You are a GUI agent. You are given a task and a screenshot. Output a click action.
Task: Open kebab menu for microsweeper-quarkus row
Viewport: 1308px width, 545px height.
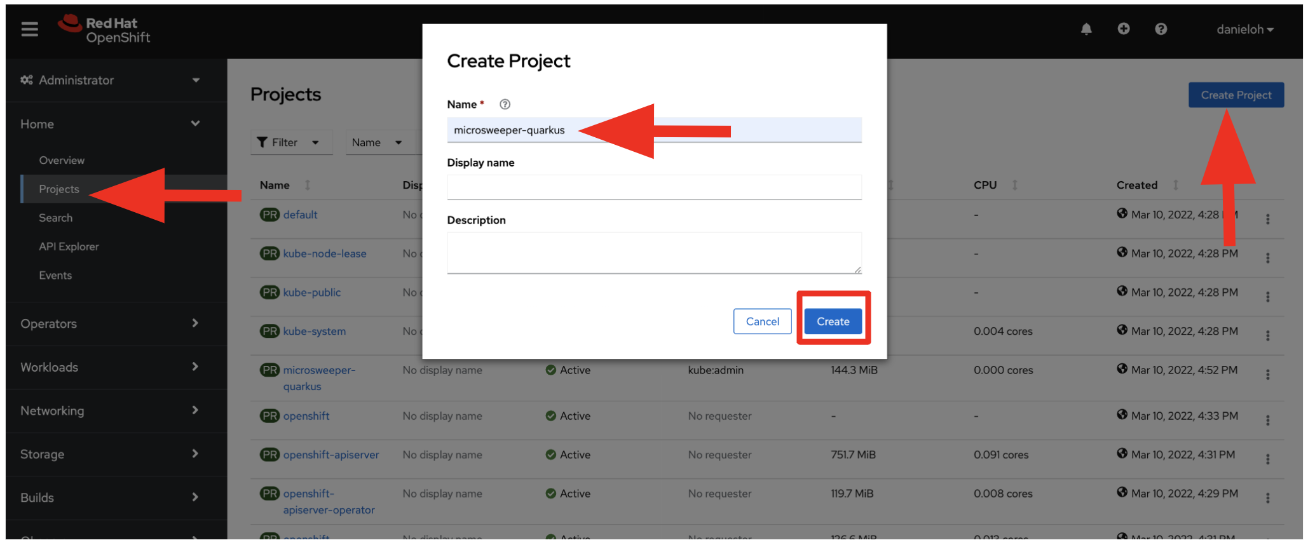click(x=1267, y=375)
